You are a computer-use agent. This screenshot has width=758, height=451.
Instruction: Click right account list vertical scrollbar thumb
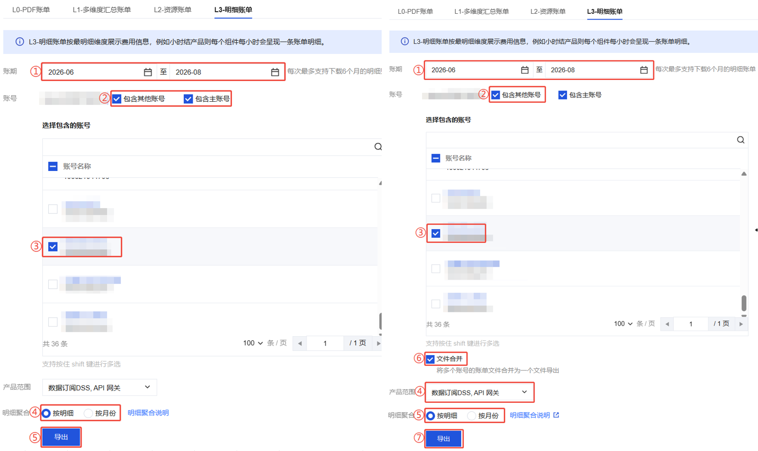744,303
